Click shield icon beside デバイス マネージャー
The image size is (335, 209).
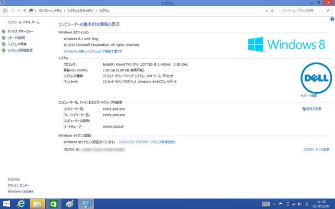point(4,32)
